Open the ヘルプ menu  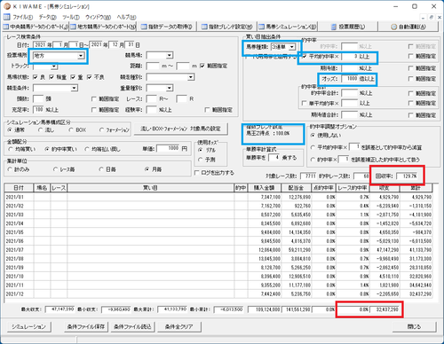tap(126, 17)
